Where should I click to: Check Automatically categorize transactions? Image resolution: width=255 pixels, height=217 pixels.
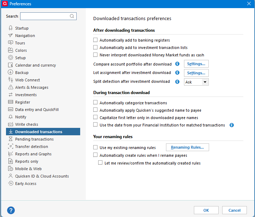[x=95, y=103]
